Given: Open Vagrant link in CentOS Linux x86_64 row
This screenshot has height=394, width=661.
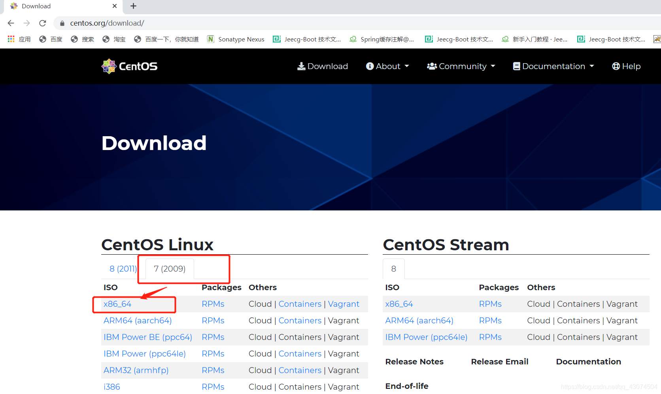Looking at the screenshot, I should [344, 304].
